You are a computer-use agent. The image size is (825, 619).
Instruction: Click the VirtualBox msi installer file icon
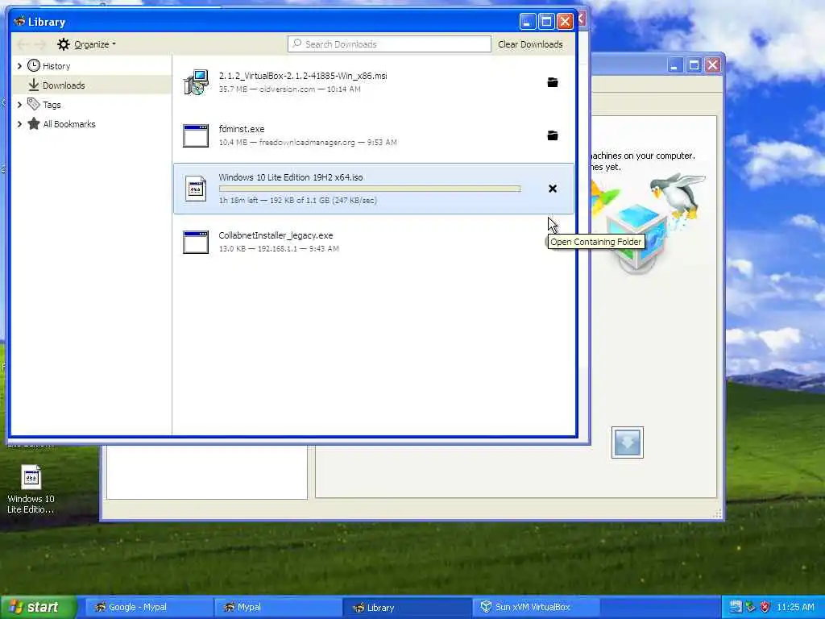point(196,82)
